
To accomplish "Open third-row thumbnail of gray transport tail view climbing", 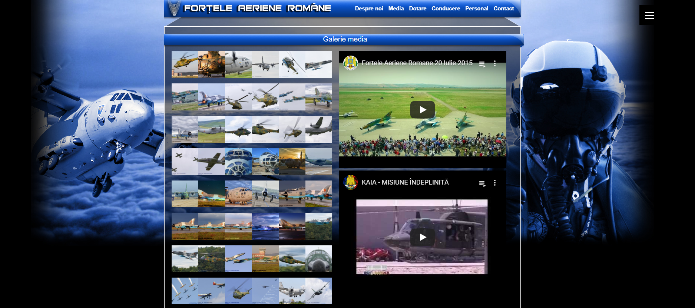I will (x=319, y=129).
